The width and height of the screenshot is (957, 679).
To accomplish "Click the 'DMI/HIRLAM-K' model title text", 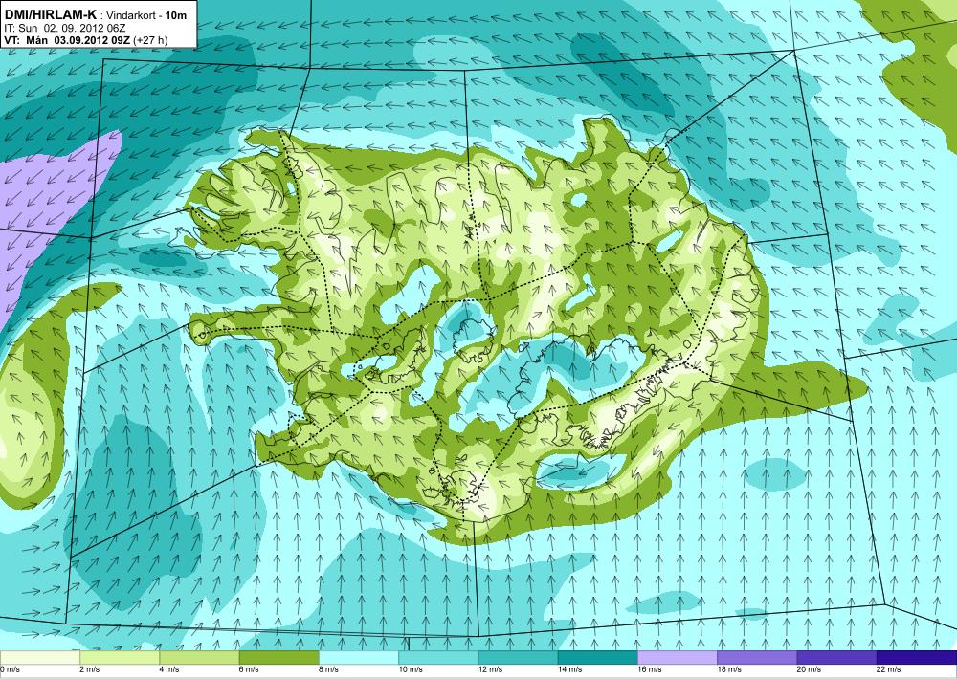I will click(50, 14).
